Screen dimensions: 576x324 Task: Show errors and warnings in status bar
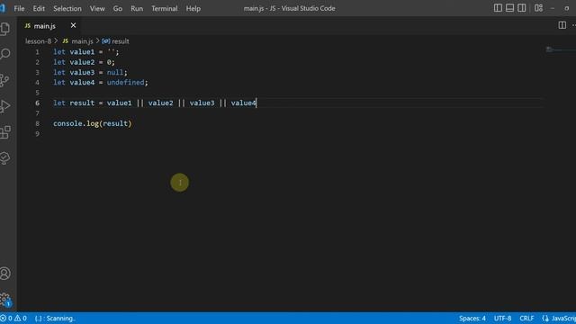click(x=13, y=318)
